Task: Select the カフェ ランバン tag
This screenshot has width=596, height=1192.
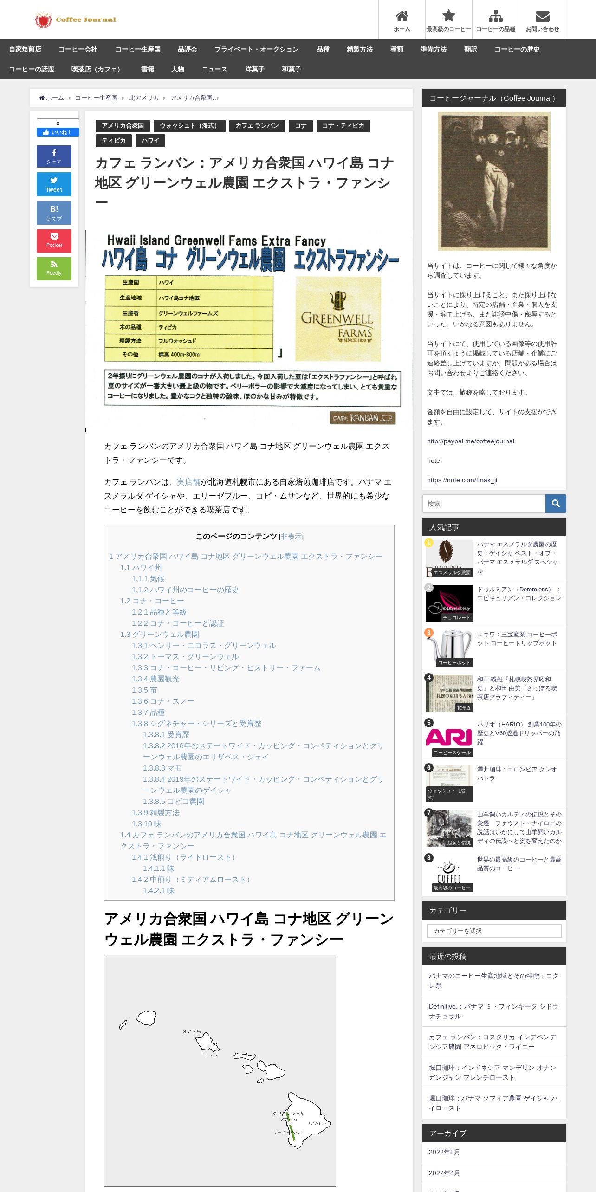Action: 257,126
